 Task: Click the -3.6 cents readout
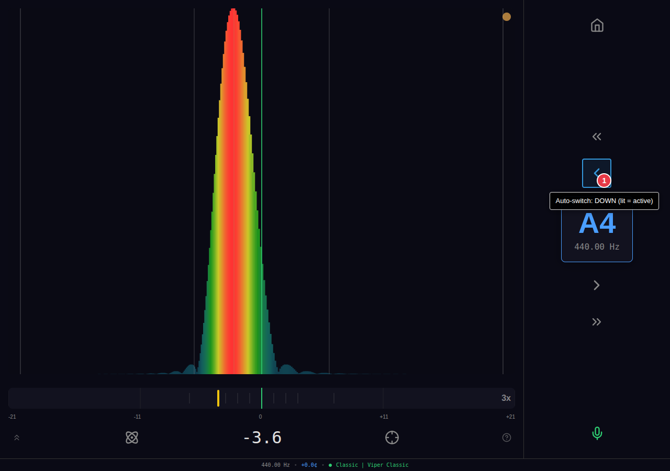(x=262, y=438)
